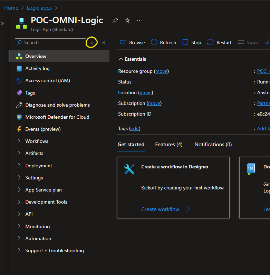This screenshot has height=275, width=270.
Task: Click the Logic App resource icon
Action: [x=21, y=23]
